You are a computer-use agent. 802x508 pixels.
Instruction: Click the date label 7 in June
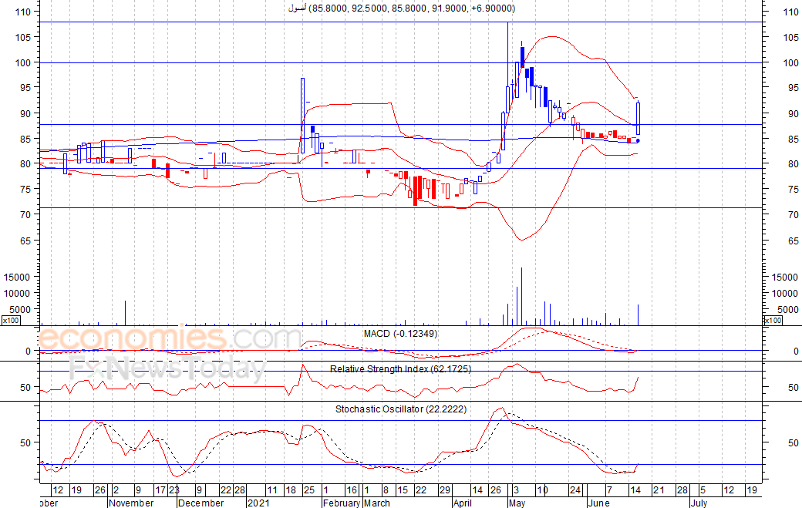tap(609, 490)
